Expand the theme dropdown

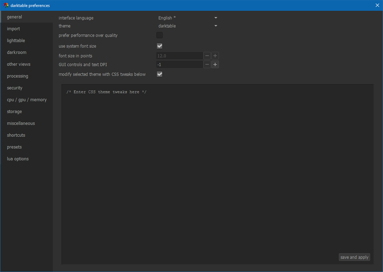[x=188, y=26]
